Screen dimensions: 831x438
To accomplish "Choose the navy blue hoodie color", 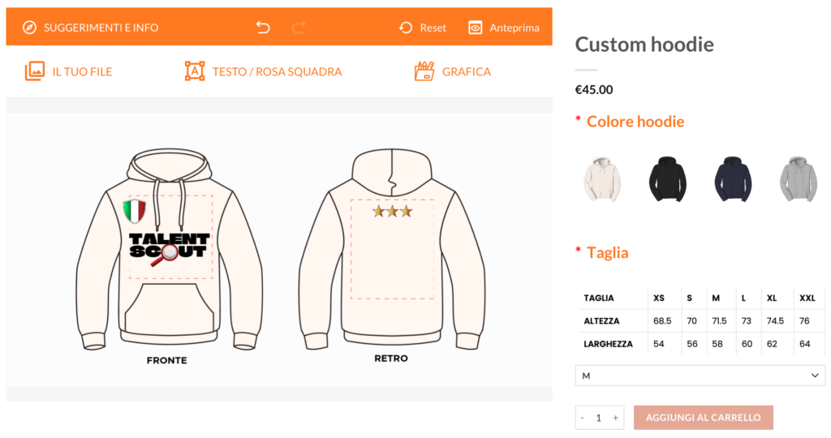I will tap(733, 179).
